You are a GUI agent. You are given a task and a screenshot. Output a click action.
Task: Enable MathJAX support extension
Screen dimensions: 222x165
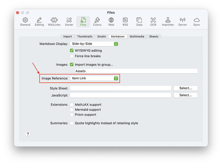[x=72, y=104]
